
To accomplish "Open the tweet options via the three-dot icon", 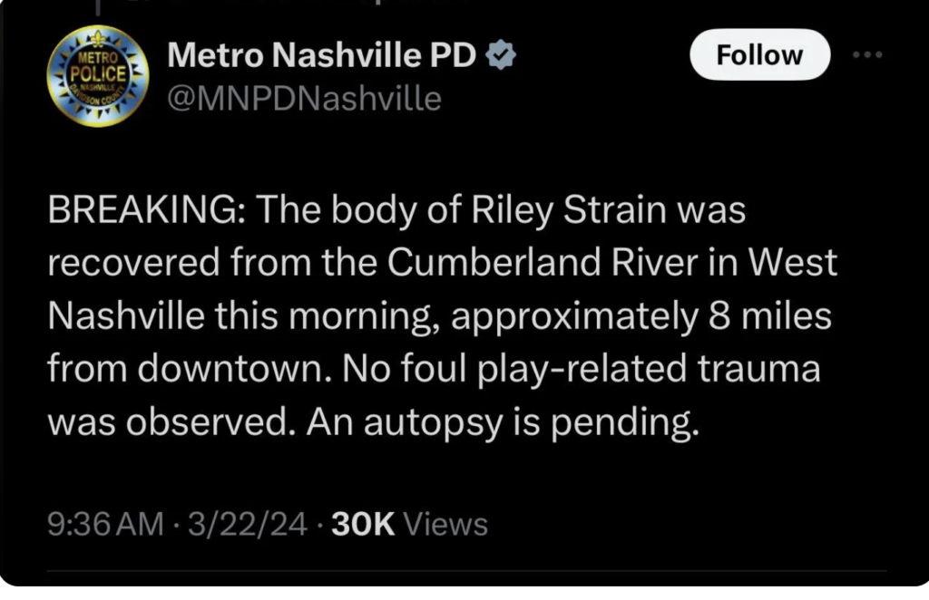I will pyautogui.click(x=869, y=54).
